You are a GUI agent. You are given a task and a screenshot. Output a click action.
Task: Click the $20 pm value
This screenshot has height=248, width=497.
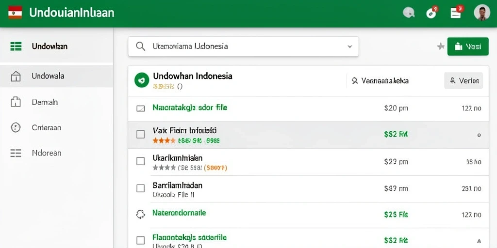(x=396, y=108)
